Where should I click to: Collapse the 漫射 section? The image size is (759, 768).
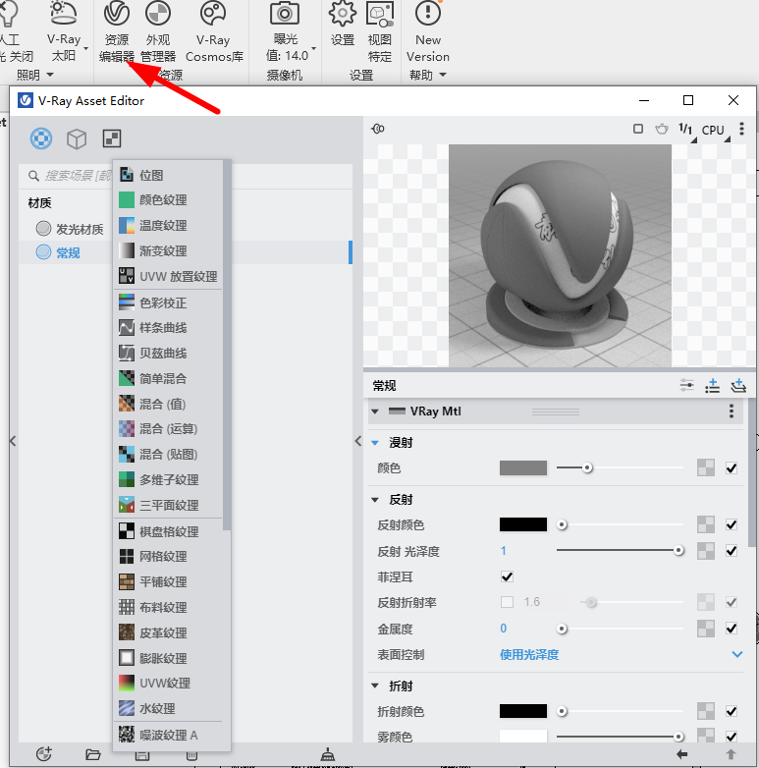[x=375, y=443]
